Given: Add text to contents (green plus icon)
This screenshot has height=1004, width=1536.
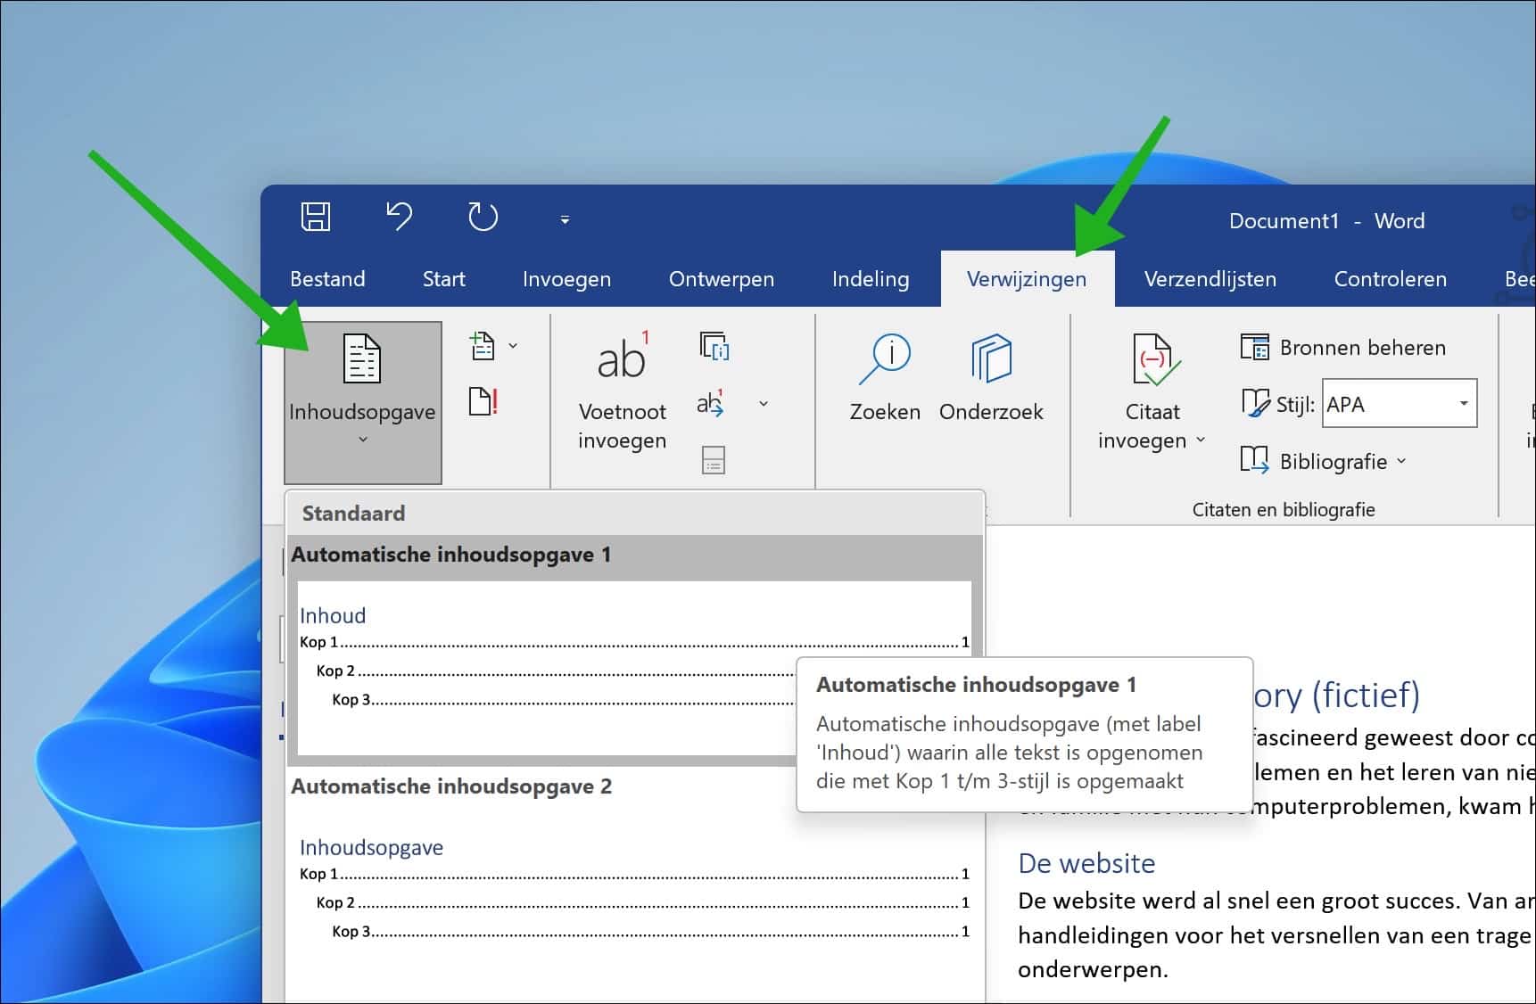Looking at the screenshot, I should tap(485, 346).
